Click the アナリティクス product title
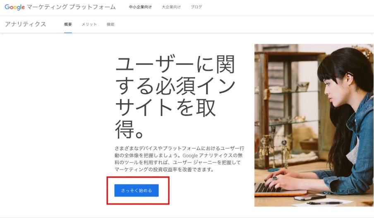This screenshot has width=374, height=218. (x=26, y=24)
